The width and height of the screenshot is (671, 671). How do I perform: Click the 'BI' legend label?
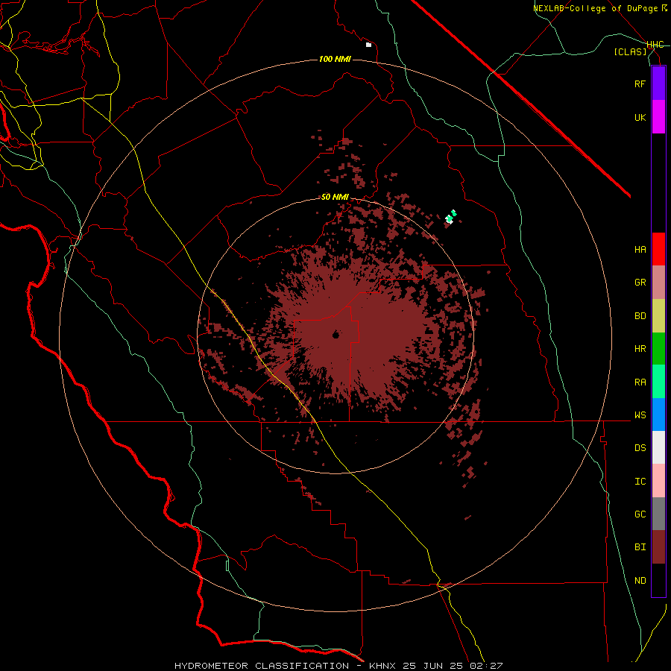tap(640, 547)
